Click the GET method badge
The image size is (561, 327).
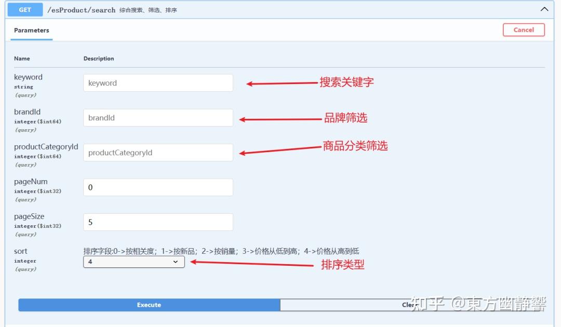24,9
